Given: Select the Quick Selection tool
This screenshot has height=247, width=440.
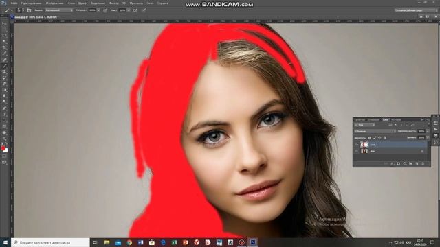Looking at the screenshot, I should (x=4, y=41).
